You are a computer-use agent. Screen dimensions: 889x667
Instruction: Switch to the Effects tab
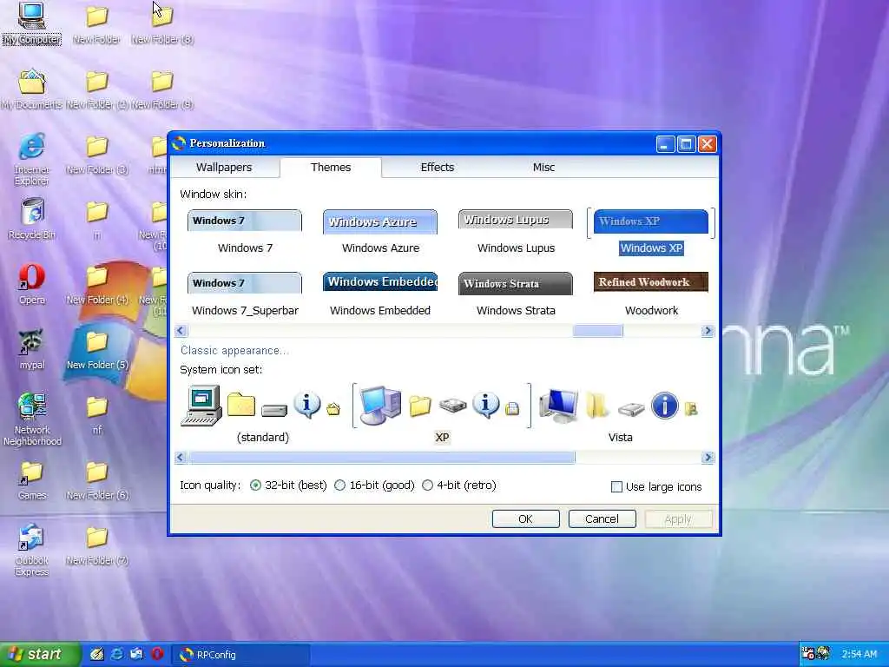tap(438, 168)
